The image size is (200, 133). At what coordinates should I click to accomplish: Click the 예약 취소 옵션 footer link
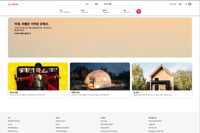pos(153,128)
